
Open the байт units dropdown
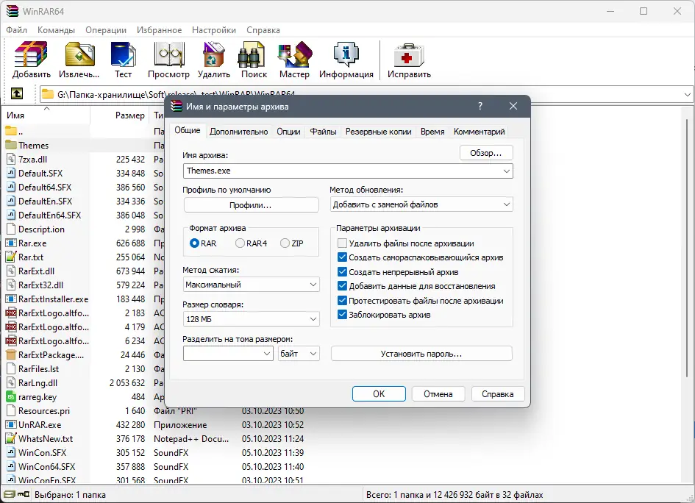click(x=299, y=354)
